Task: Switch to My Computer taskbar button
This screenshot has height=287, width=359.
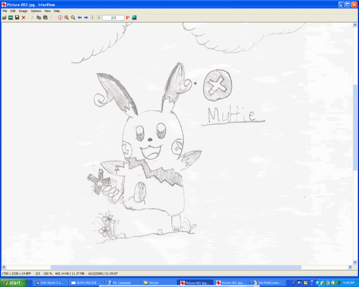Action: coord(123,283)
